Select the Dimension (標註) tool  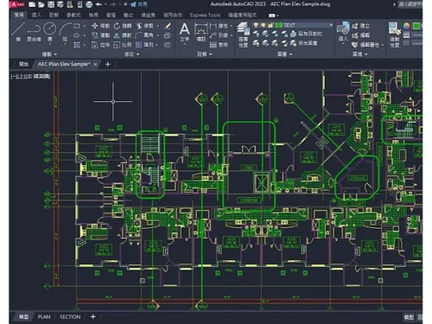click(x=201, y=32)
